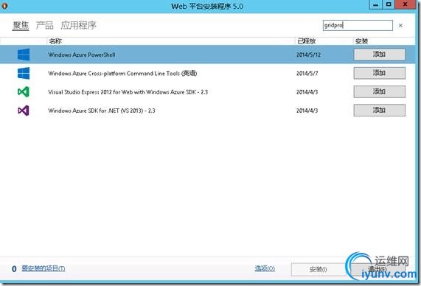Click the green Visual Studio Express 2012 icon

point(24,92)
